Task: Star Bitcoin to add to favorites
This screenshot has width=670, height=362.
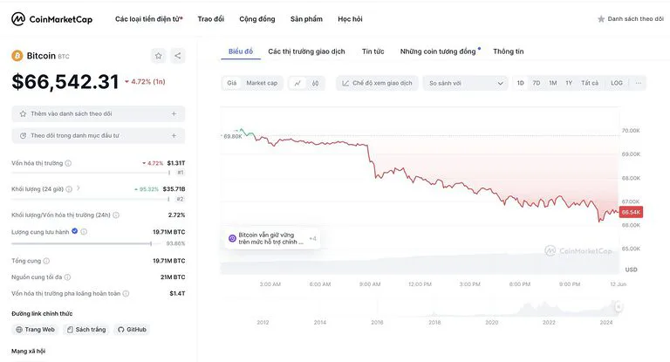Action: click(158, 56)
